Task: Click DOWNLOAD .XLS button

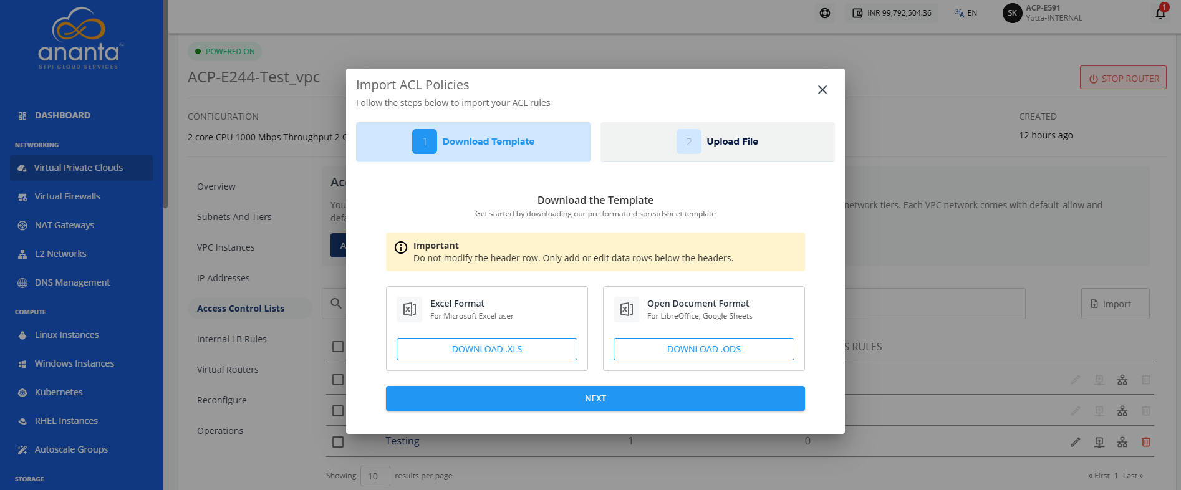Action: tap(487, 349)
